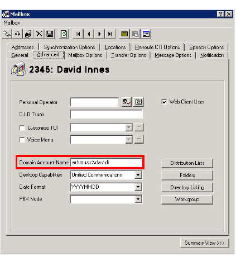This screenshot has height=266, width=236.
Task: Open the Customize TUI dropdown
Action: point(129,127)
